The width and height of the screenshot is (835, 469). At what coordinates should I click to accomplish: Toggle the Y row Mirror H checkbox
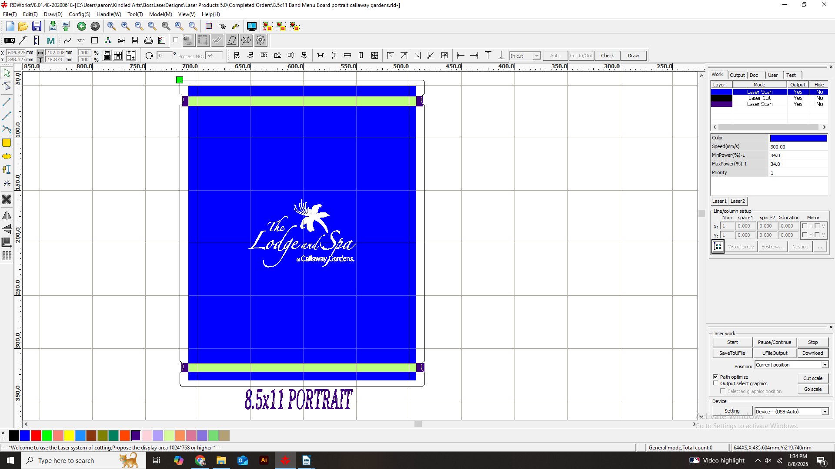(805, 235)
